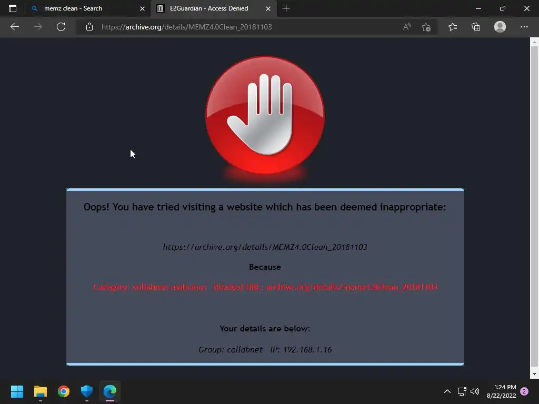Open the volume tray icon
Image resolution: width=539 pixels, height=404 pixels.
pyautogui.click(x=475, y=391)
